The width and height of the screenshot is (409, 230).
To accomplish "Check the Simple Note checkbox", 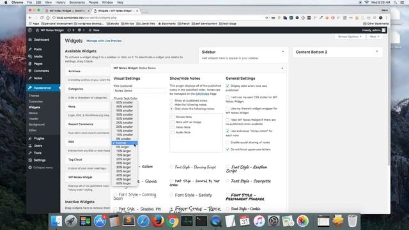I will pos(173,117).
